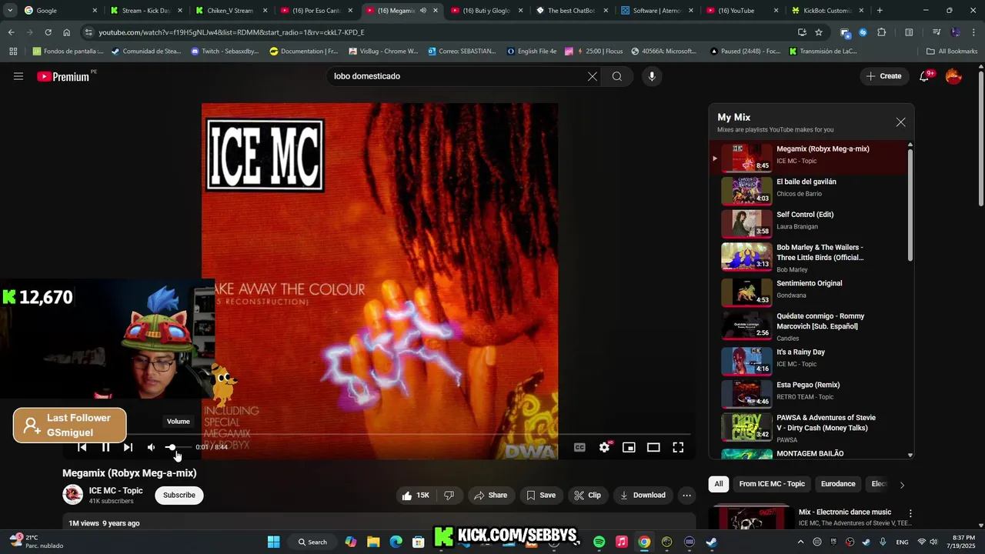Play Bob Marley Three Little Birds
This screenshot has height=554, width=985.
coord(810,258)
